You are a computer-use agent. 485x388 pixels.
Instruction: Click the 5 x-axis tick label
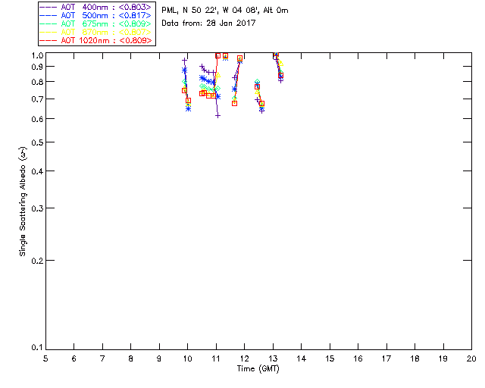[45, 358]
